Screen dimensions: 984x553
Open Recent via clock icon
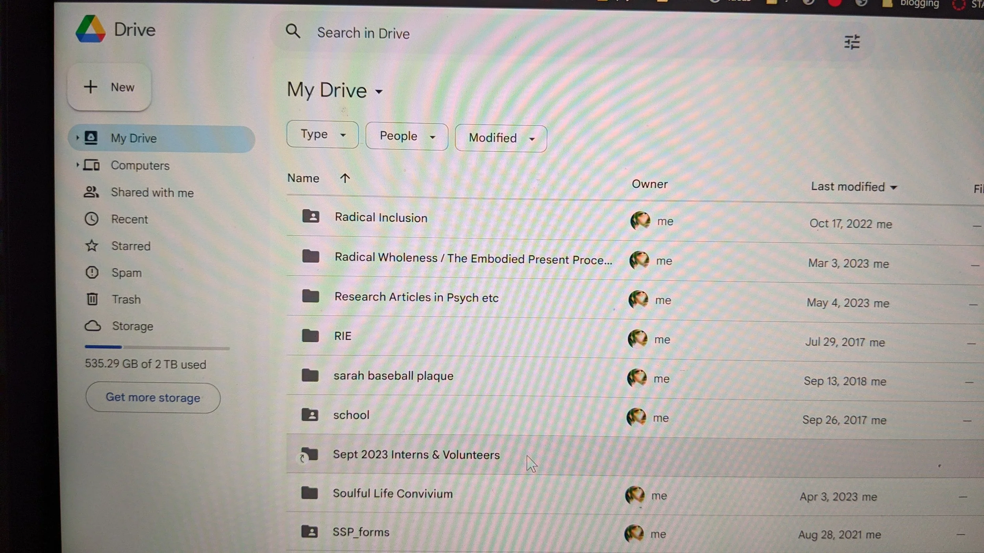(92, 219)
